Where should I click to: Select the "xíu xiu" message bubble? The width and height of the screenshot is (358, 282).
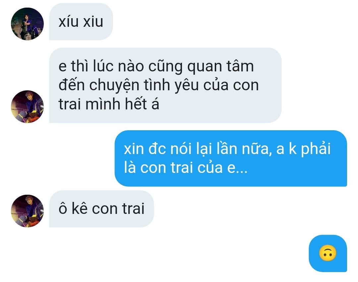81,21
